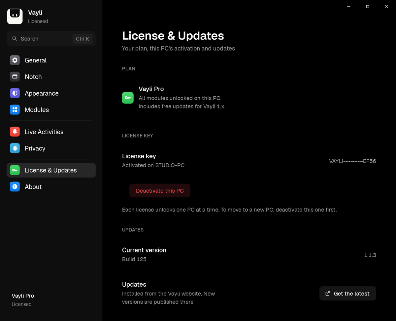Viewport: 396px width, 321px height.
Task: Click the Updates row label above Installed from the Vayli website
Action: click(134, 284)
